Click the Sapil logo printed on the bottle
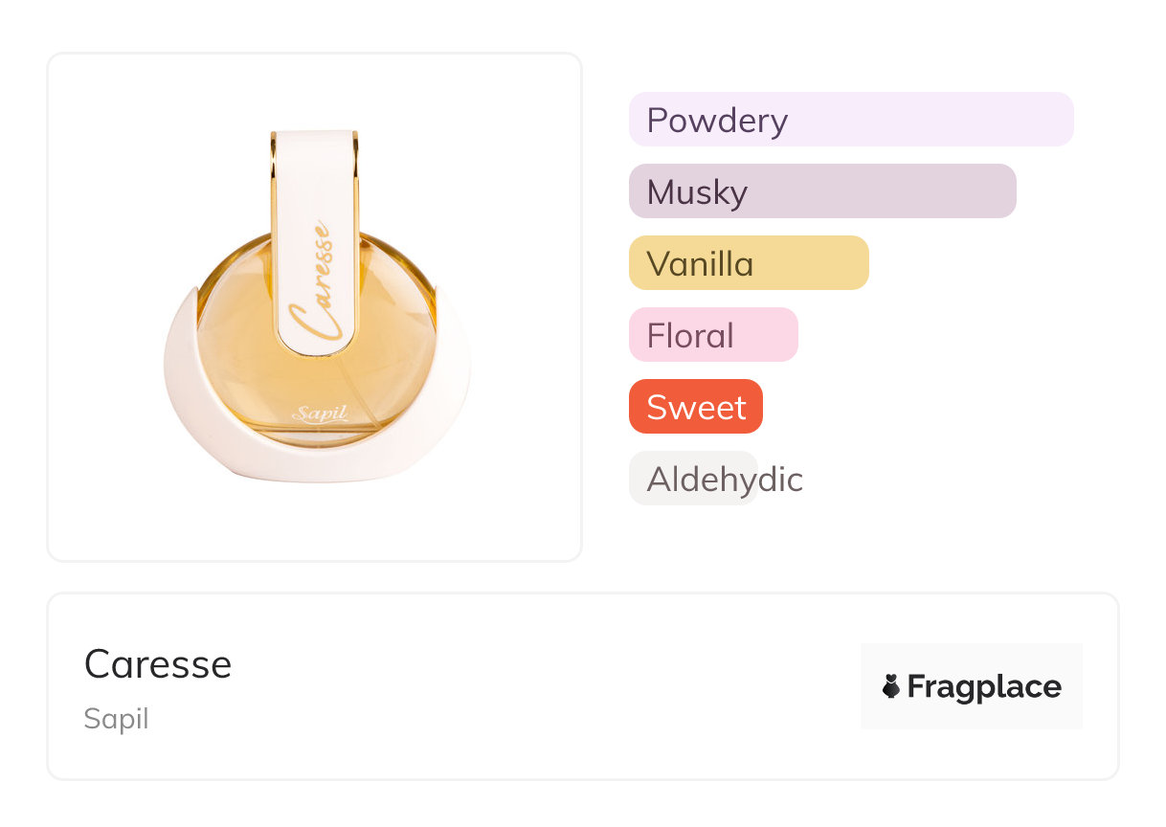 coord(319,413)
